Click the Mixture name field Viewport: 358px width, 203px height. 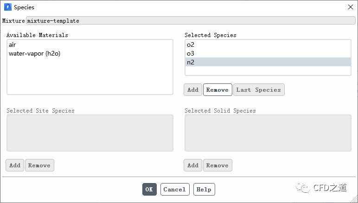190,21
